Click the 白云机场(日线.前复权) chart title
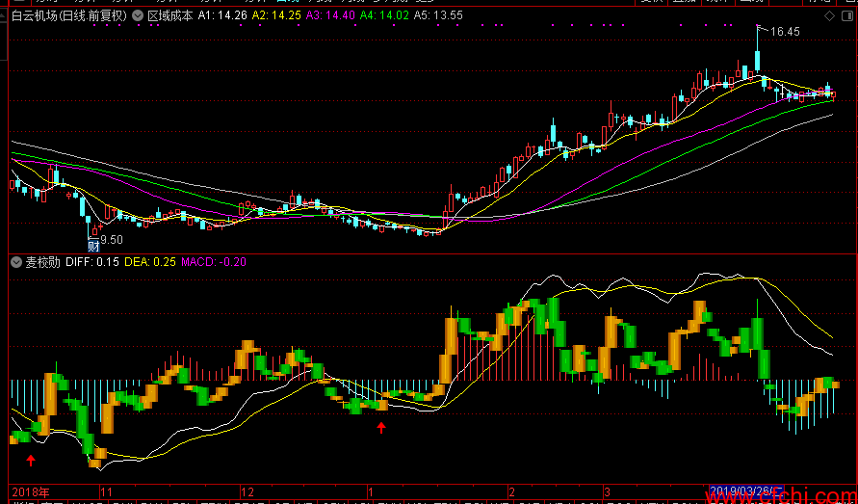 pos(69,15)
